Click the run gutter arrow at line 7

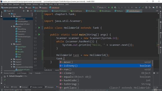click(39, 28)
